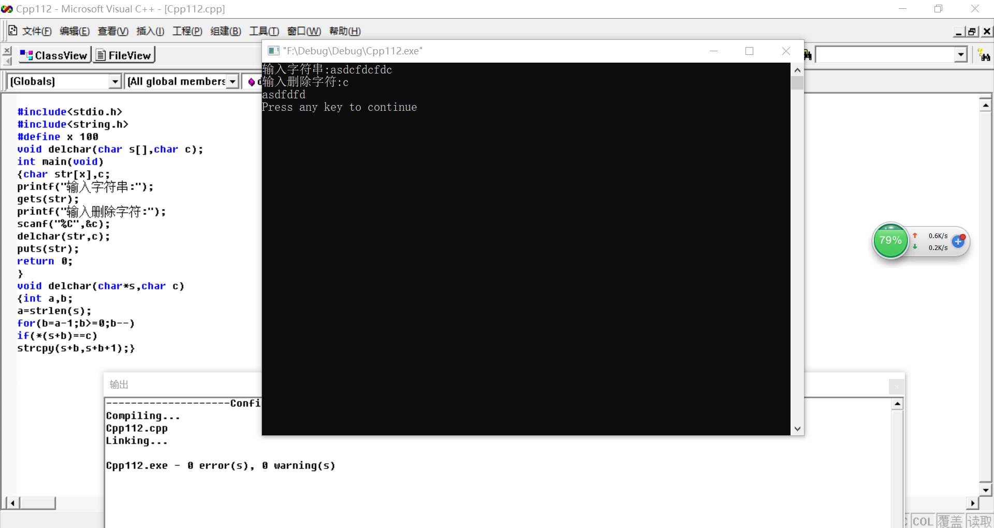
Task: Close the workspace pane with small x
Action: coord(7,51)
